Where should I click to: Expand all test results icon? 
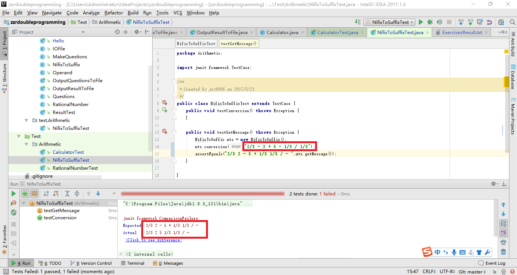tap(67, 194)
